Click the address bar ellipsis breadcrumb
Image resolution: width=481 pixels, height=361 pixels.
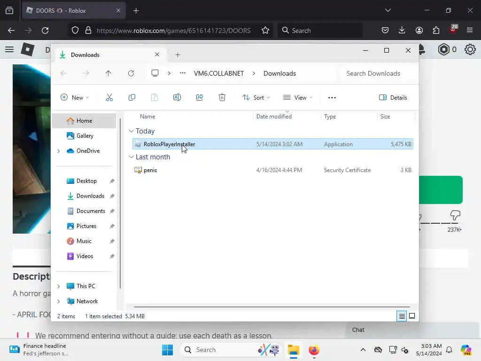tap(183, 73)
